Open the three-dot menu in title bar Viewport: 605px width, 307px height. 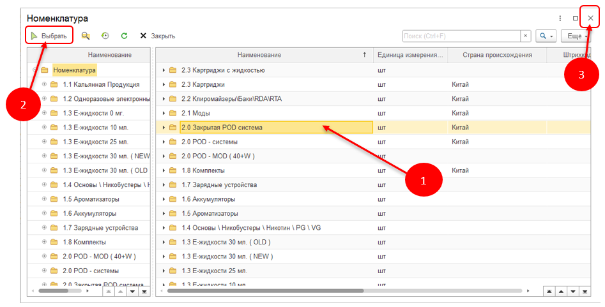tap(560, 19)
